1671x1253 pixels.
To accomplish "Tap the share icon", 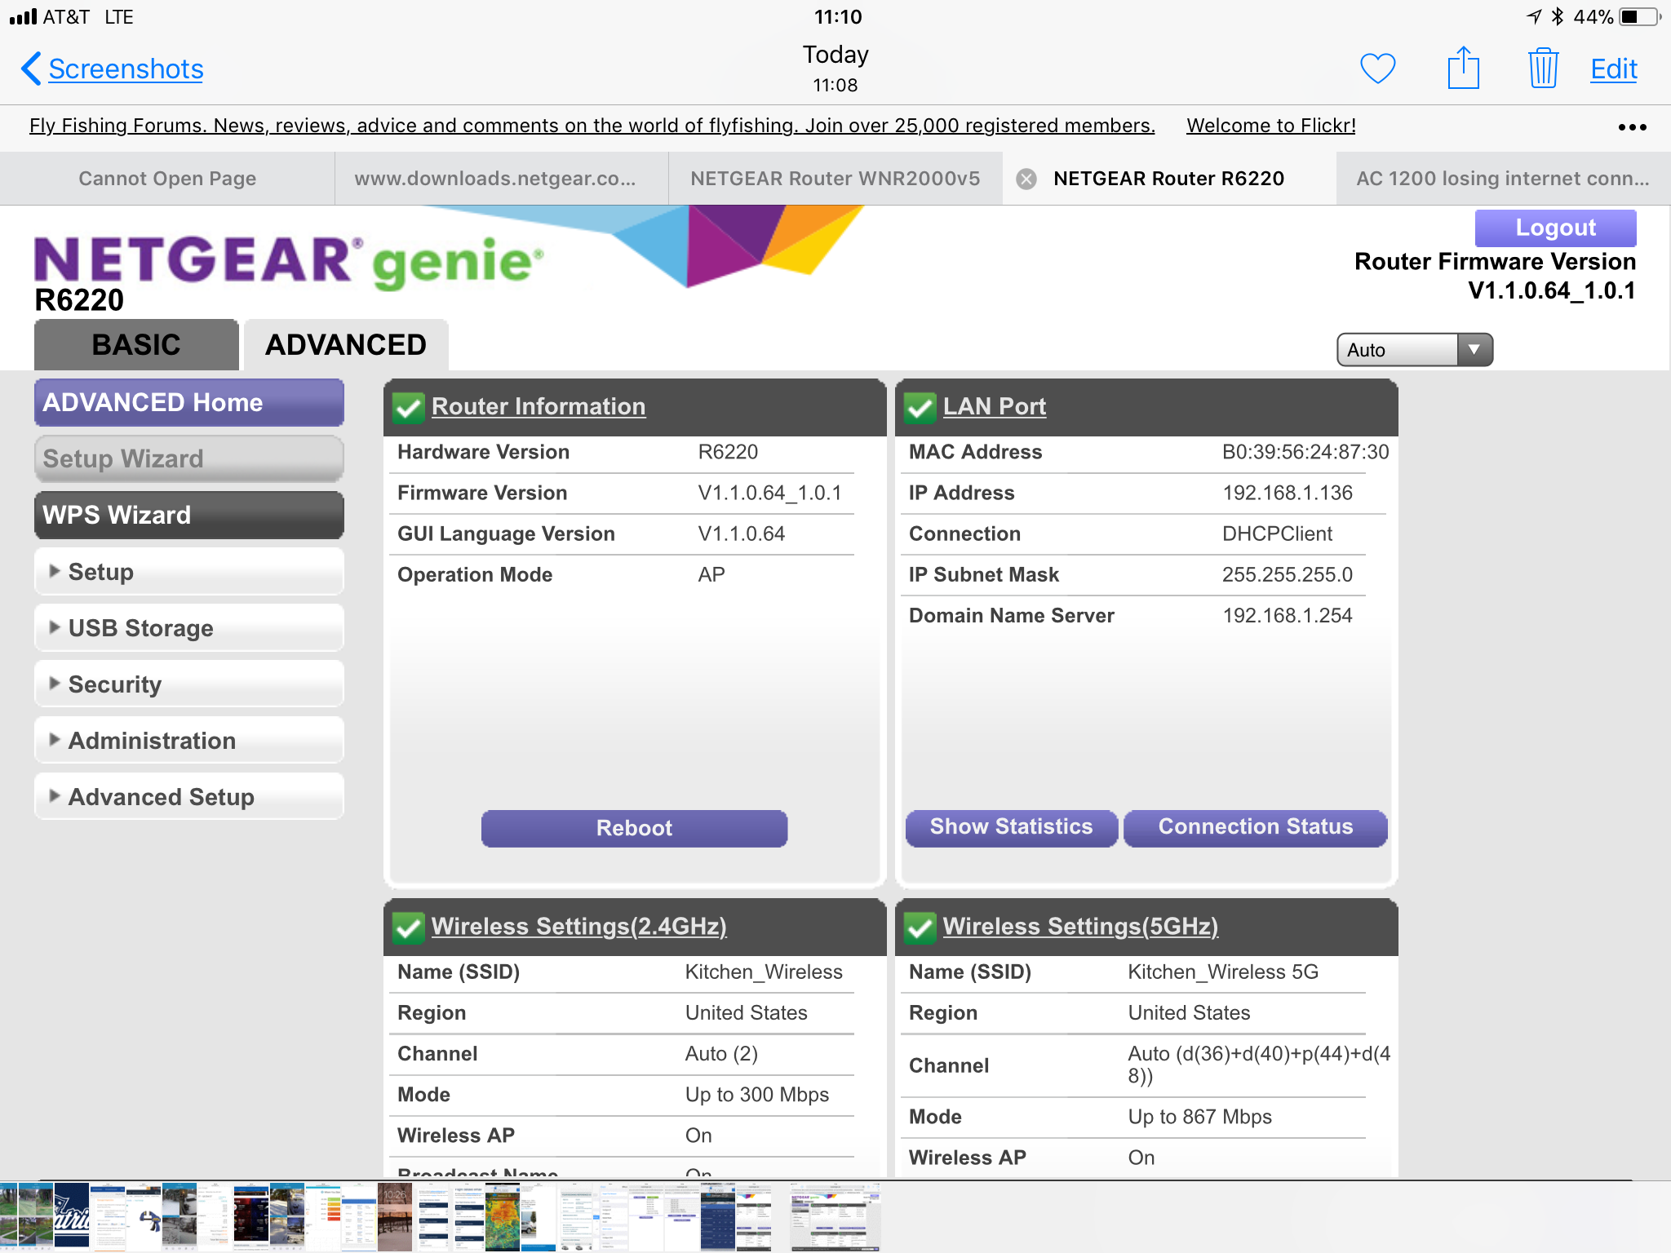I will click(x=1463, y=69).
